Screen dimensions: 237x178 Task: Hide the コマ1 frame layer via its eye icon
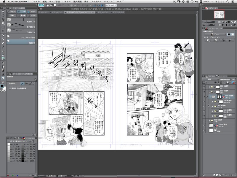204,97
